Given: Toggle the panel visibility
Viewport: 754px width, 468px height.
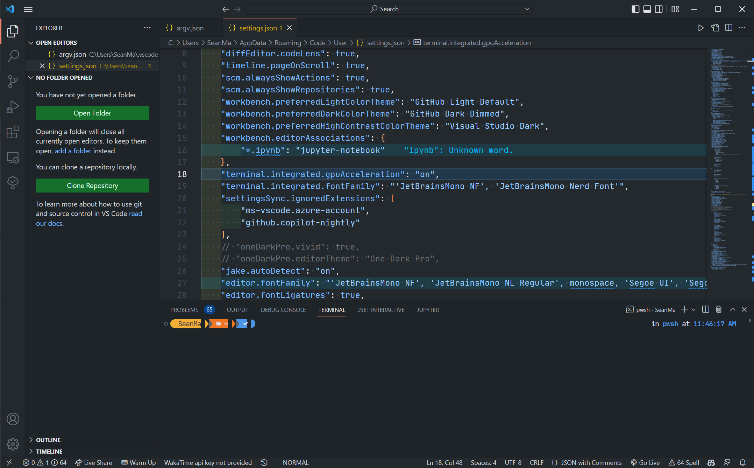Looking at the screenshot, I should pyautogui.click(x=647, y=9).
